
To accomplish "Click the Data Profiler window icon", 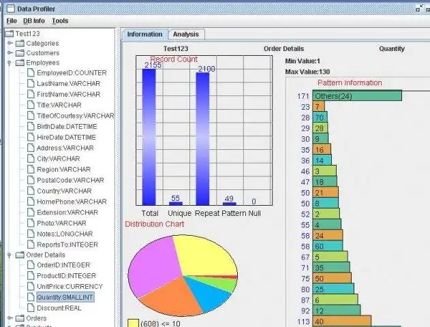I will tap(10, 9).
